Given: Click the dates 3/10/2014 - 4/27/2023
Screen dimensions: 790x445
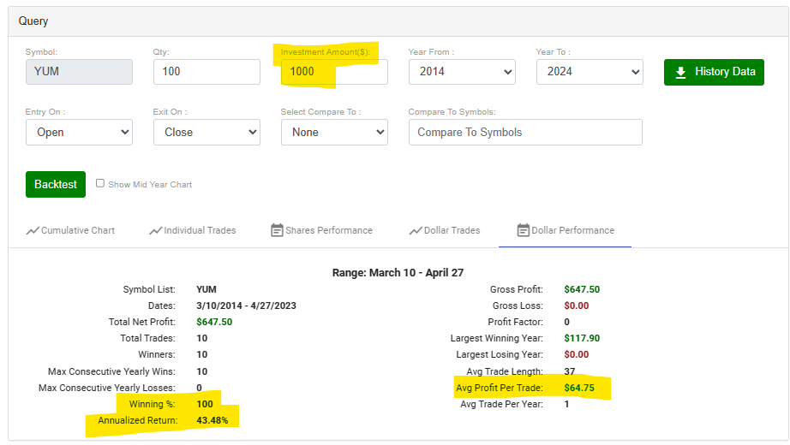Looking at the screenshot, I should coord(246,306).
